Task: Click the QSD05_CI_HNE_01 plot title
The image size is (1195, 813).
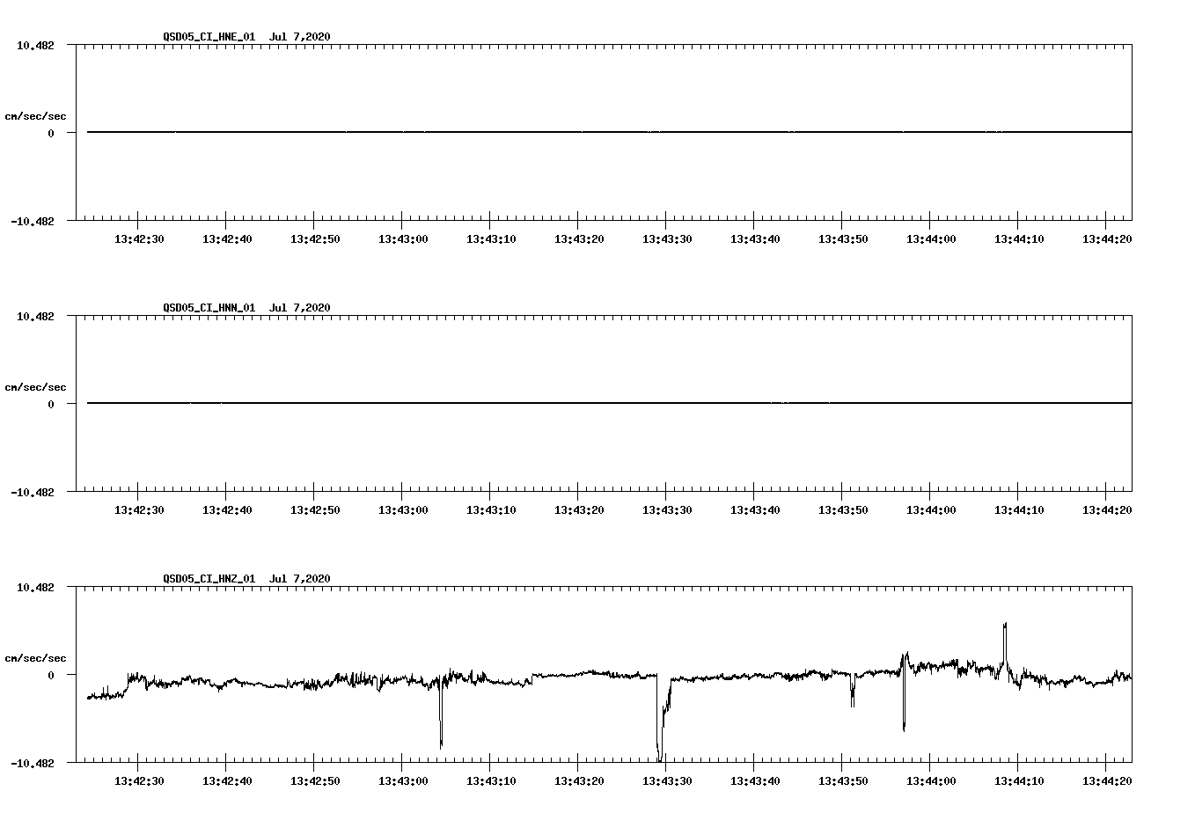Action: tap(246, 36)
